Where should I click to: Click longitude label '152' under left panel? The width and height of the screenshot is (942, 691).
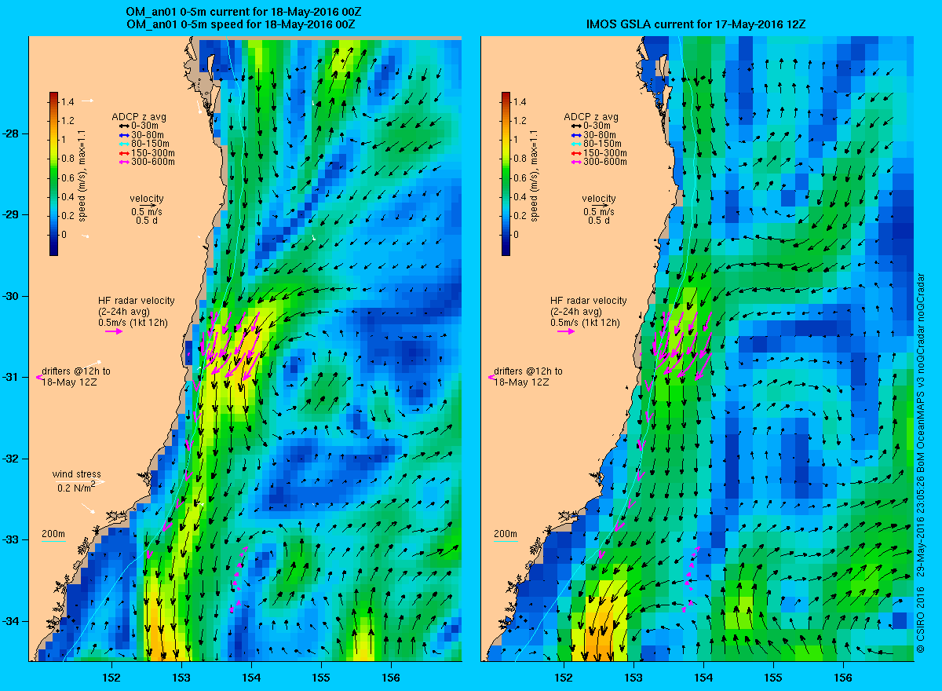111,677
